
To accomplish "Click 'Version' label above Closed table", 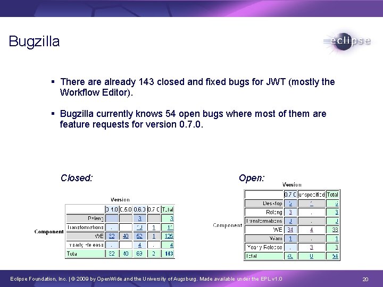I will point(120,200).
